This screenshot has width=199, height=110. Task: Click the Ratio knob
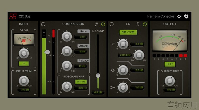[x=67, y=36]
